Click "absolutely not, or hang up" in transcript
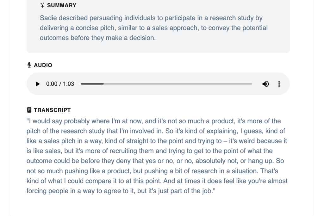The image size is (324, 216). pos(234,161)
